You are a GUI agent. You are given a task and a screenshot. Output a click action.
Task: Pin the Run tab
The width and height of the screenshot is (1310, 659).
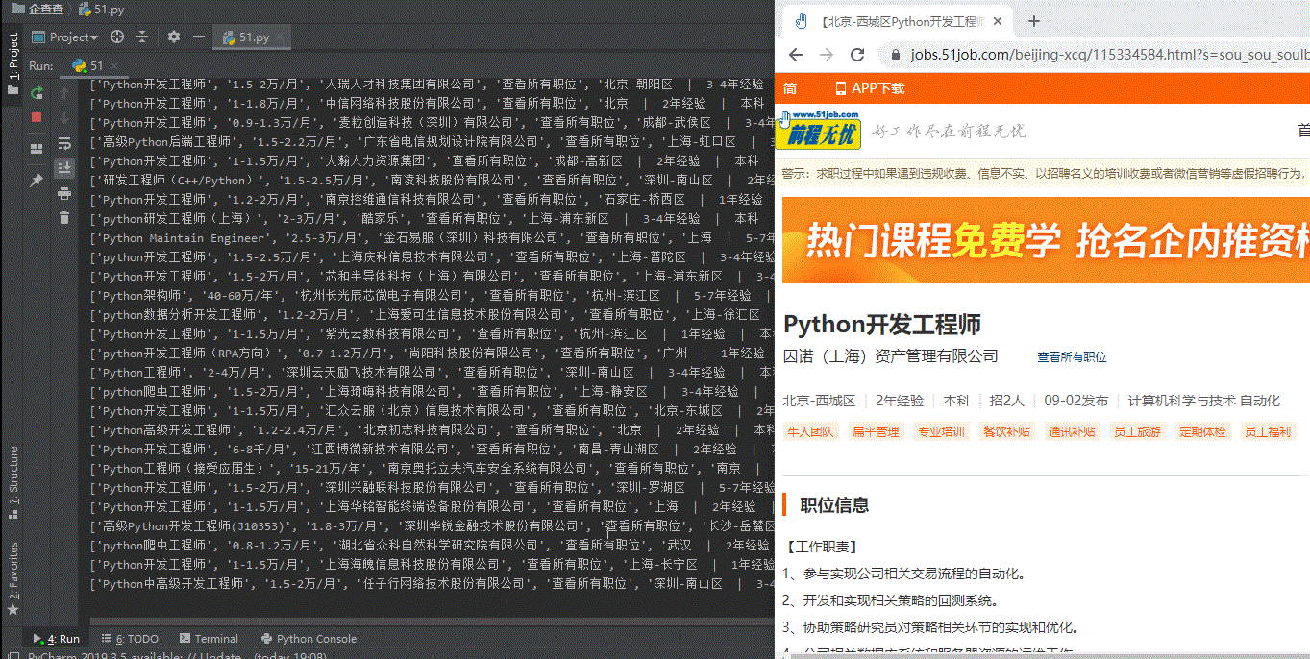[37, 180]
